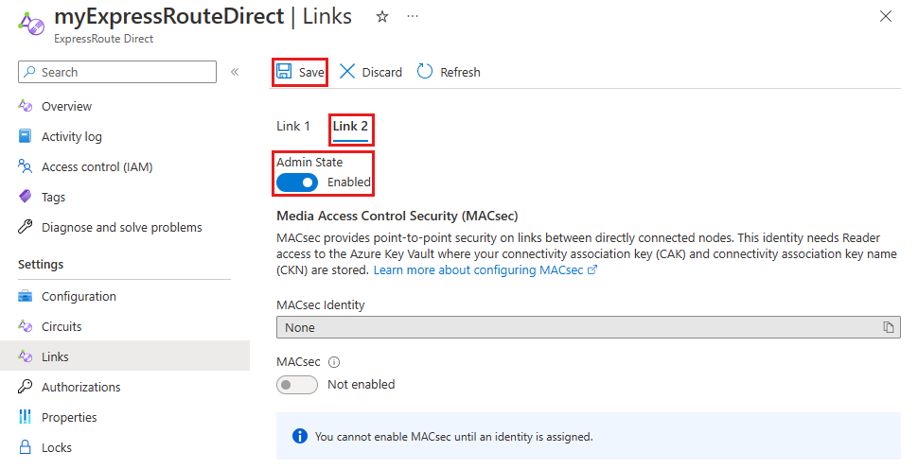The width and height of the screenshot is (918, 469).
Task: Switch to the Link 1 tab
Action: pyautogui.click(x=293, y=126)
